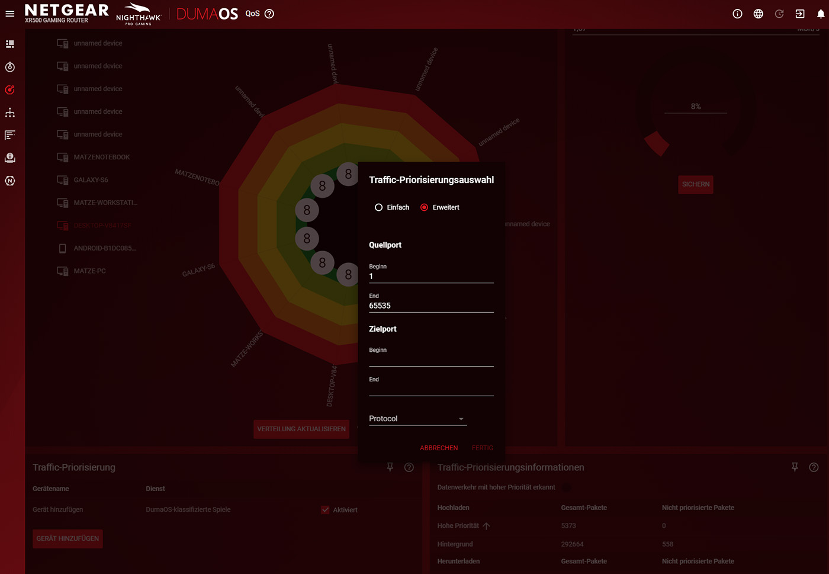Open the hamburger navigation menu
Screen dimensions: 829x574
point(10,14)
